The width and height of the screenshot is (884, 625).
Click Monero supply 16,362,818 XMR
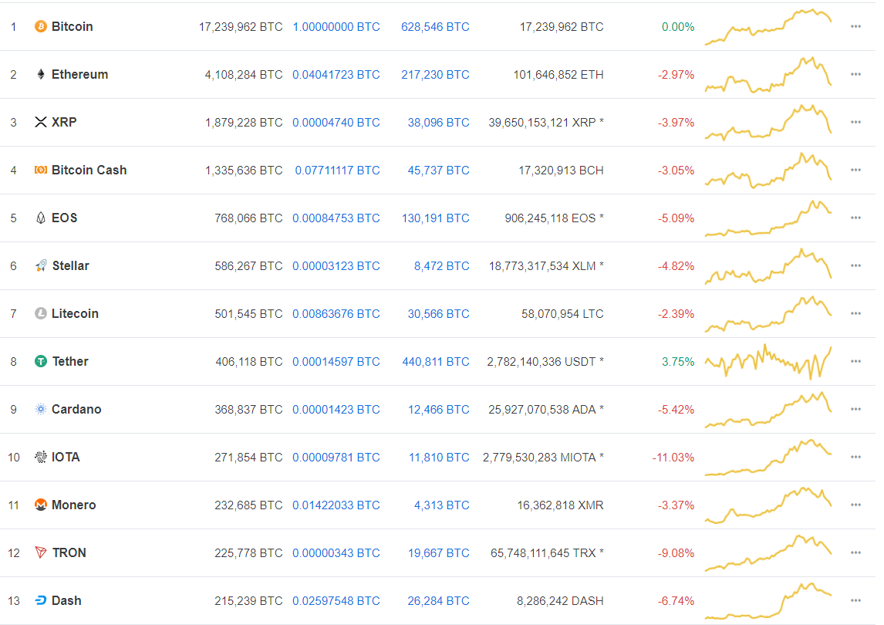560,505
